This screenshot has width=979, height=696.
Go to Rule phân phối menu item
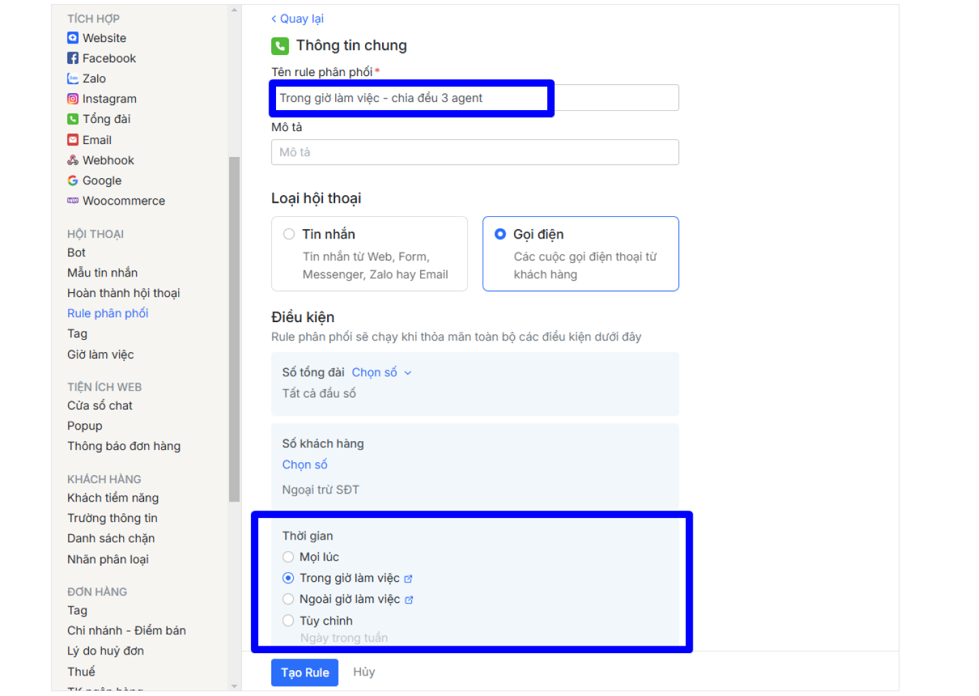(x=107, y=313)
